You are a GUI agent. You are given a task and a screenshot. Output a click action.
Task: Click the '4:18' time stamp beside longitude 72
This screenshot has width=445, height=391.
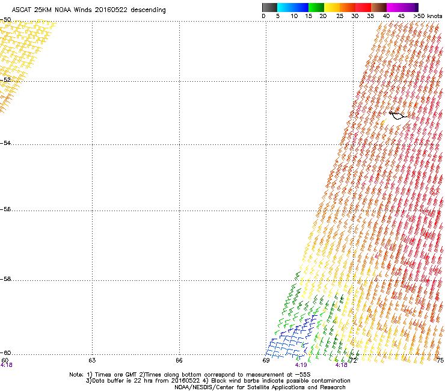point(341,365)
